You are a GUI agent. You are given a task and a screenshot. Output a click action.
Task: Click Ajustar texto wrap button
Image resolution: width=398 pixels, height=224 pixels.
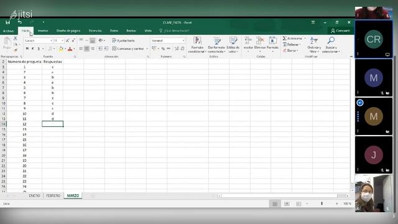point(123,40)
